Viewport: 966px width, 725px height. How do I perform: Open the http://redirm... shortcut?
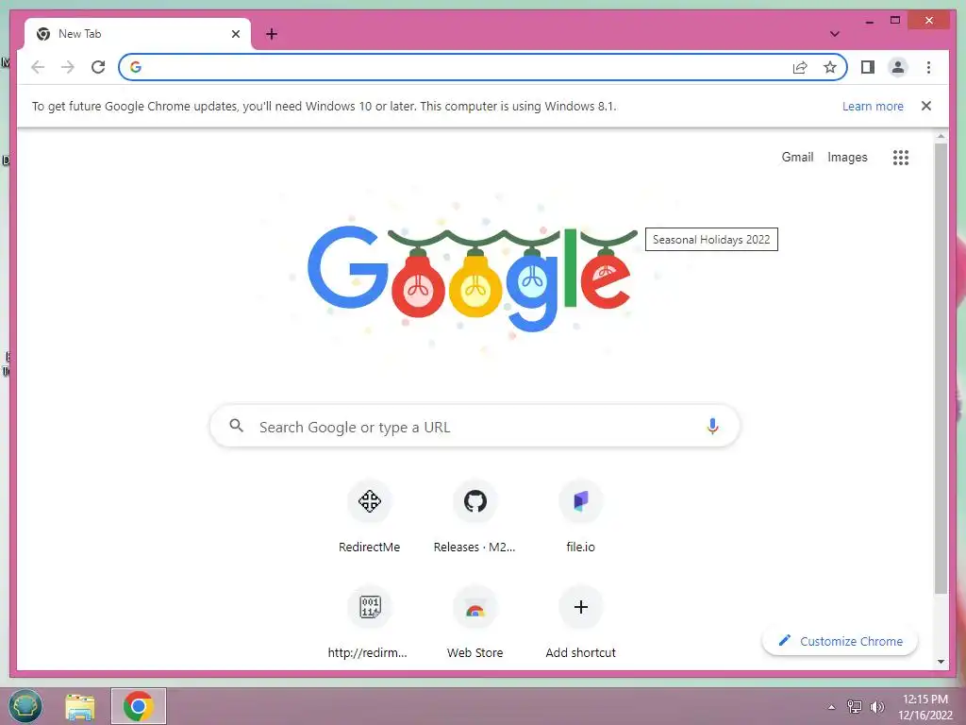(x=369, y=623)
